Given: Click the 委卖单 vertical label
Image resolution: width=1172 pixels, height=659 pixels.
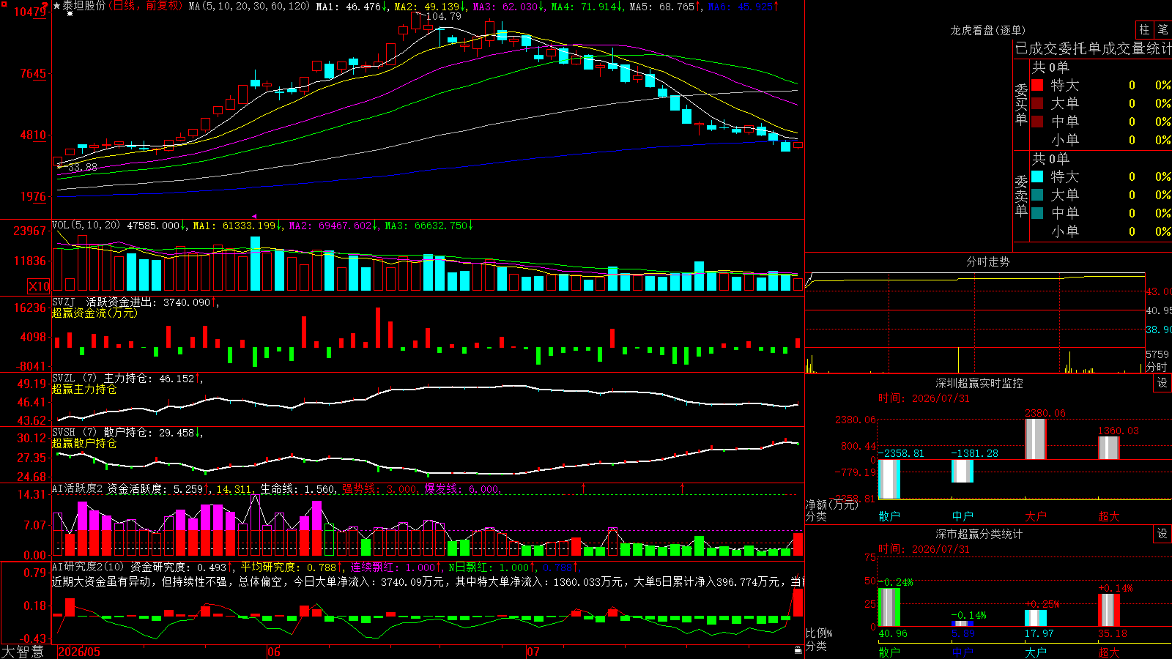Looking at the screenshot, I should click(1021, 196).
